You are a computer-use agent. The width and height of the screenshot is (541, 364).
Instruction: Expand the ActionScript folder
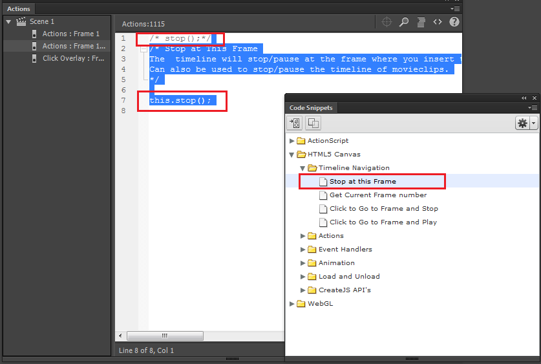pos(292,141)
